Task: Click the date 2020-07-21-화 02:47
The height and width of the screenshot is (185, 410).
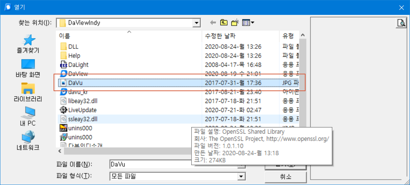Action: click(x=233, y=110)
